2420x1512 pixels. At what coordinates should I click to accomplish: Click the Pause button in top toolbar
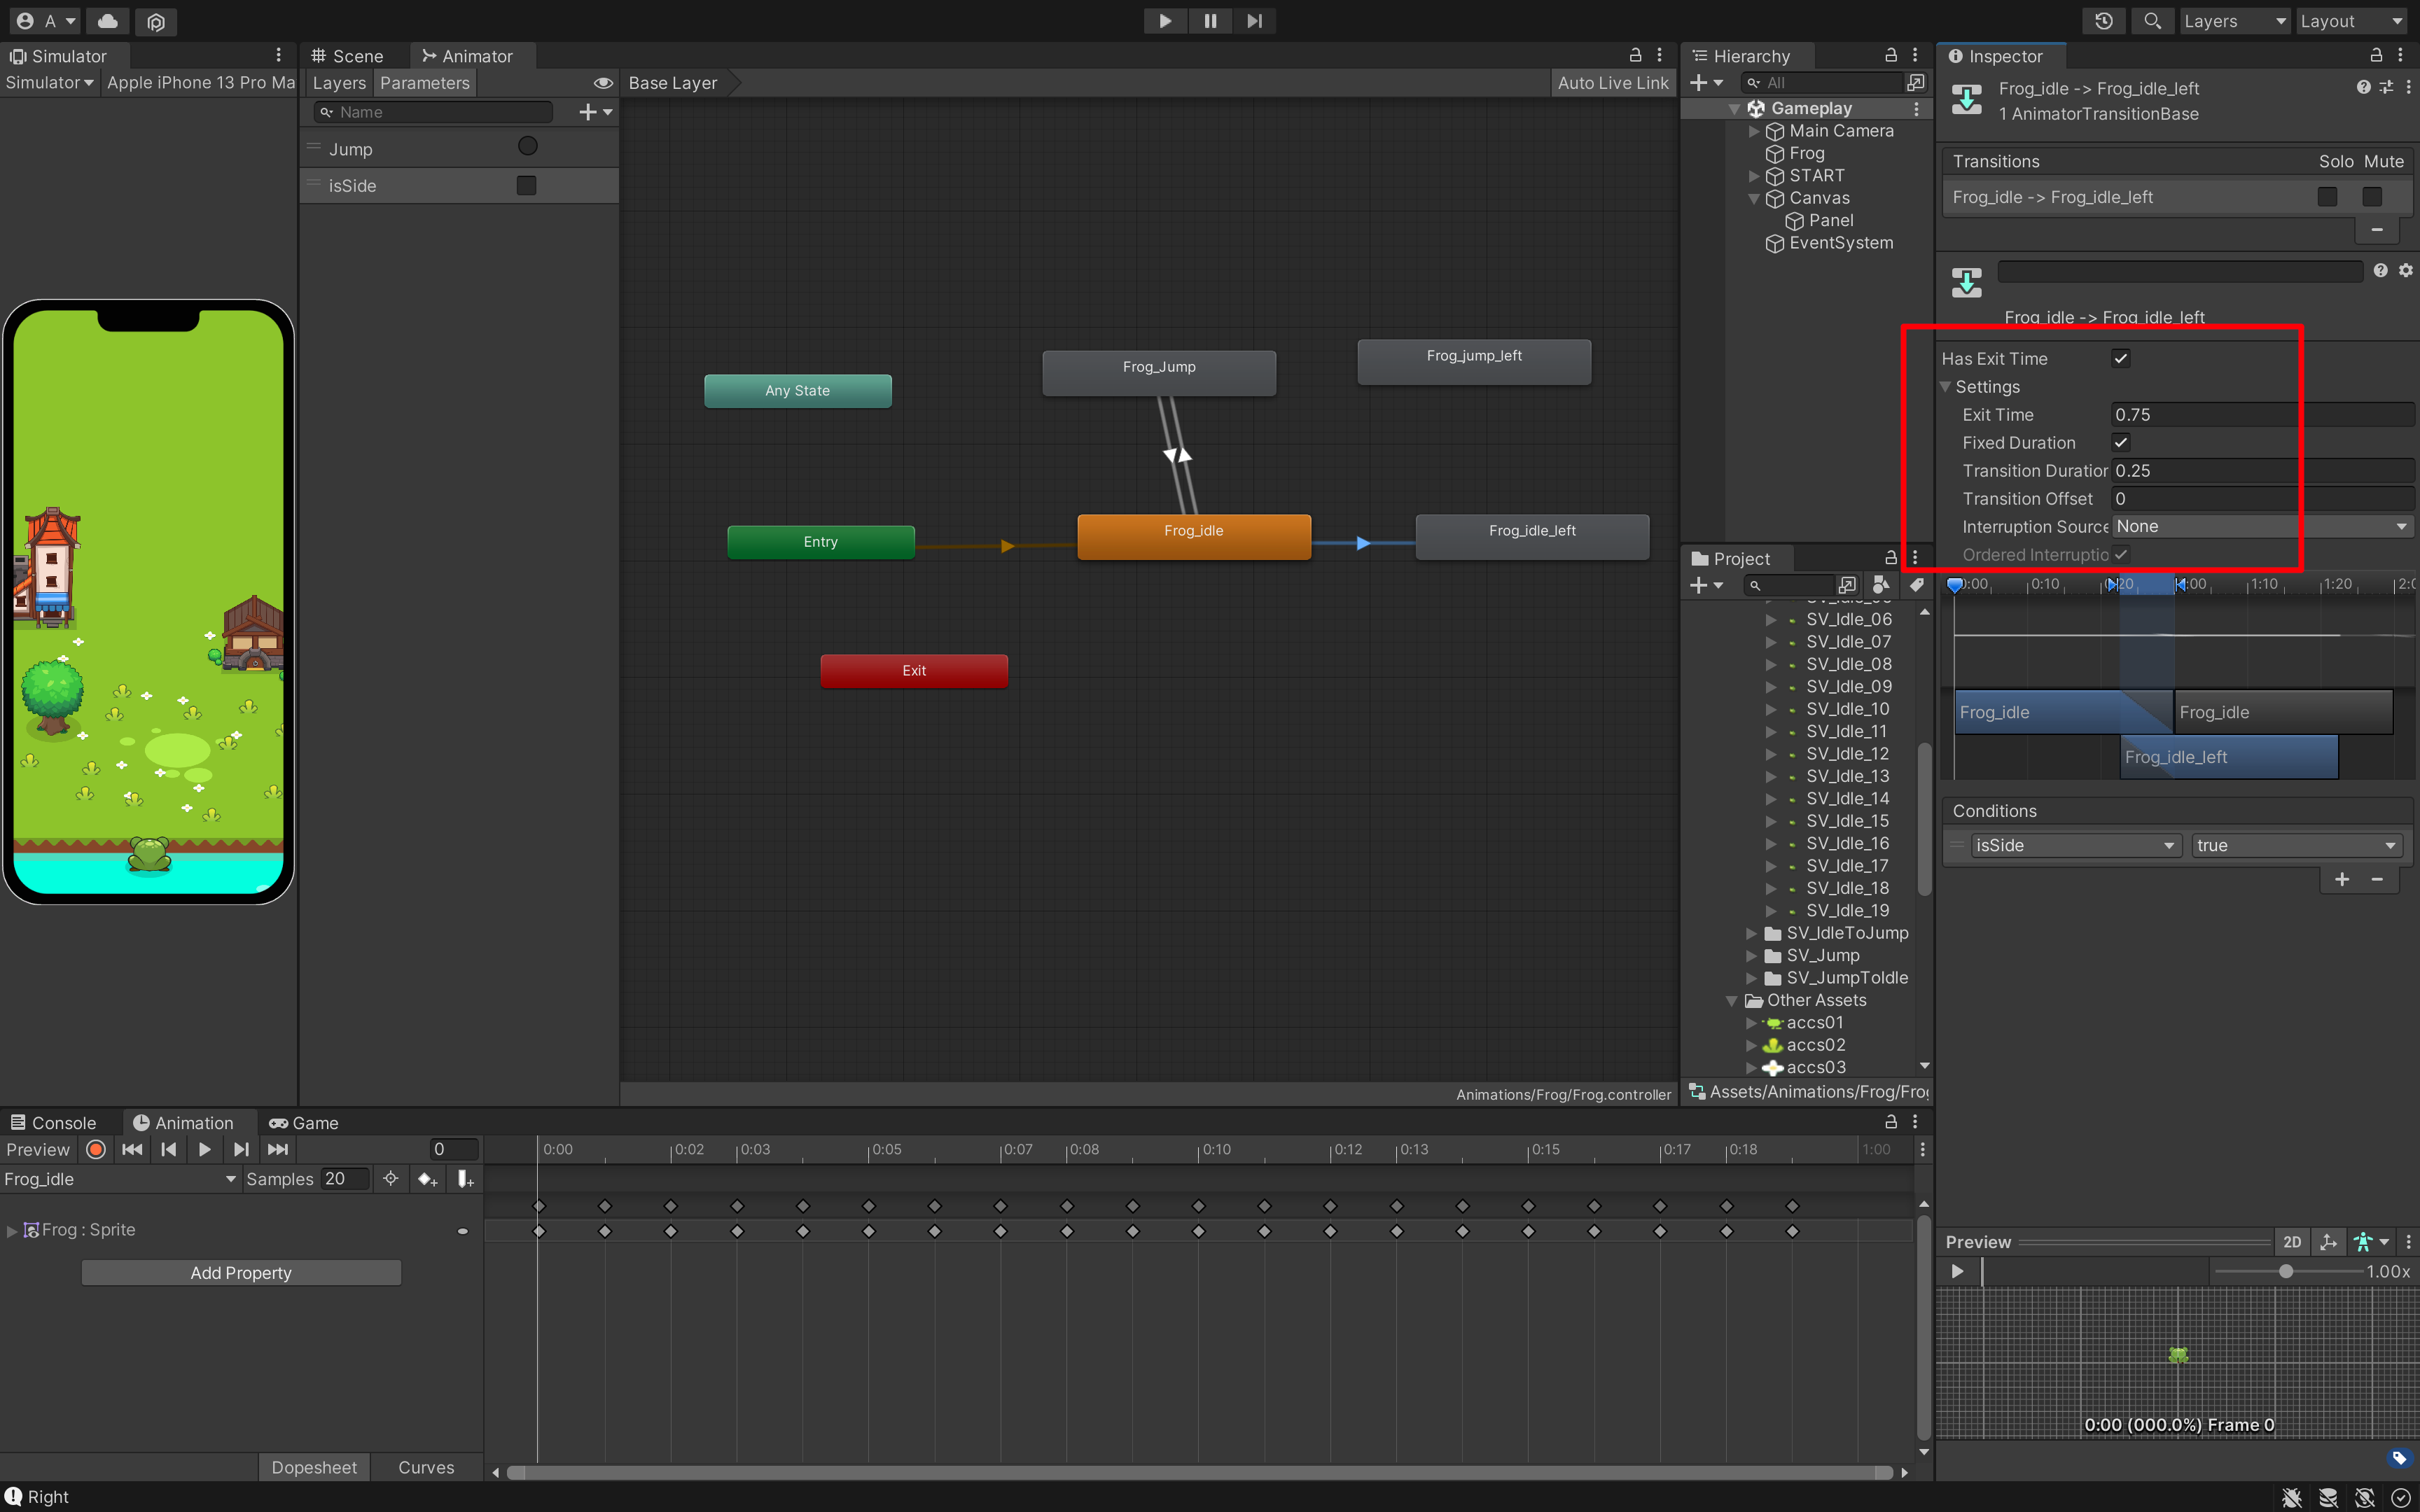[1210, 21]
